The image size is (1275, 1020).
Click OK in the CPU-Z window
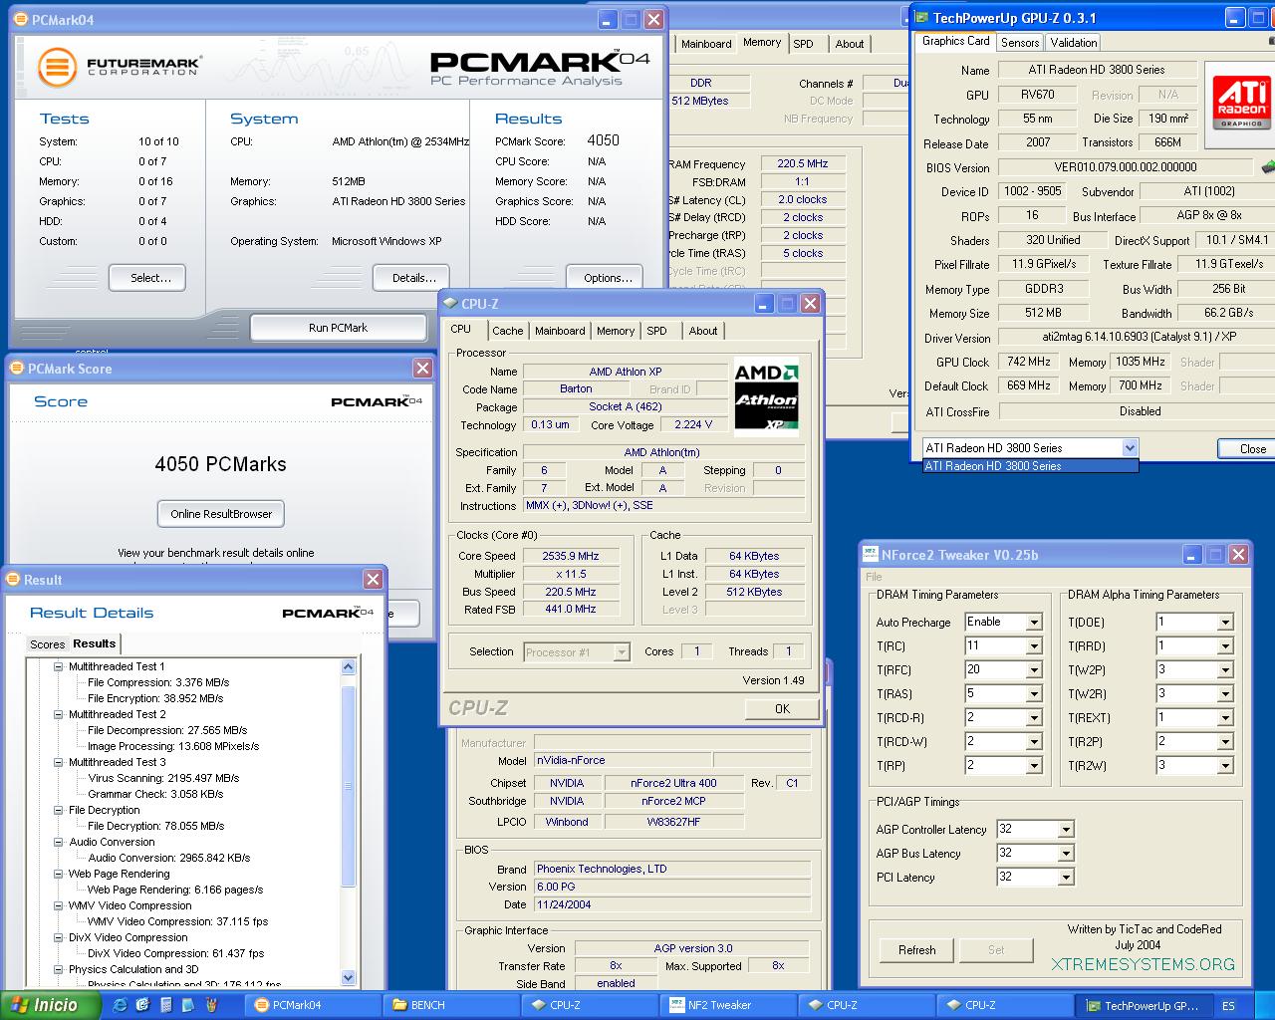point(782,709)
